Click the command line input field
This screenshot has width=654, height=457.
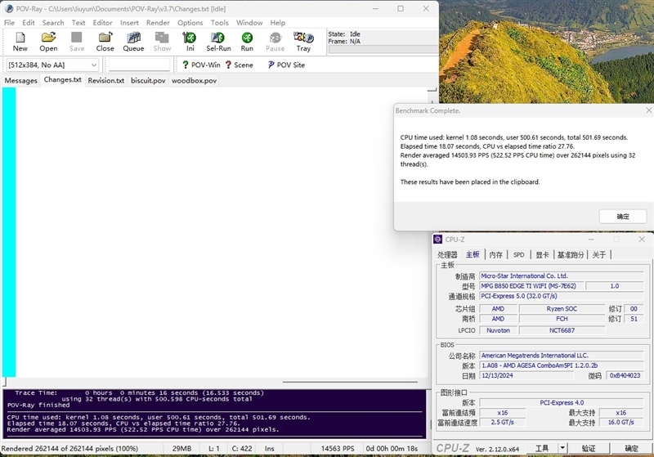pos(138,65)
